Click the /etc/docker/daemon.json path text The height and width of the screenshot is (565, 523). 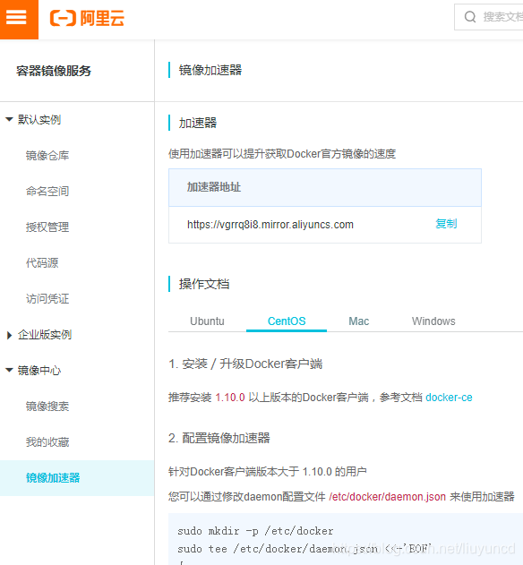387,497
